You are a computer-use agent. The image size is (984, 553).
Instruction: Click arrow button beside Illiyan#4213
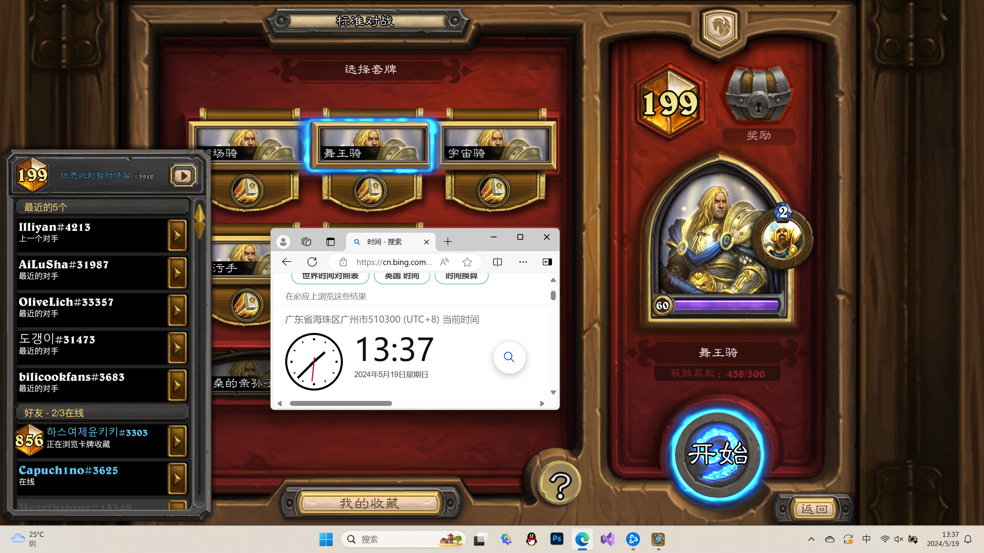coord(177,235)
